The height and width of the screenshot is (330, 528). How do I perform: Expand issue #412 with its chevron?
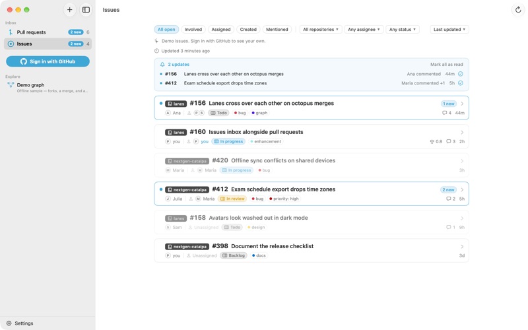click(x=462, y=189)
